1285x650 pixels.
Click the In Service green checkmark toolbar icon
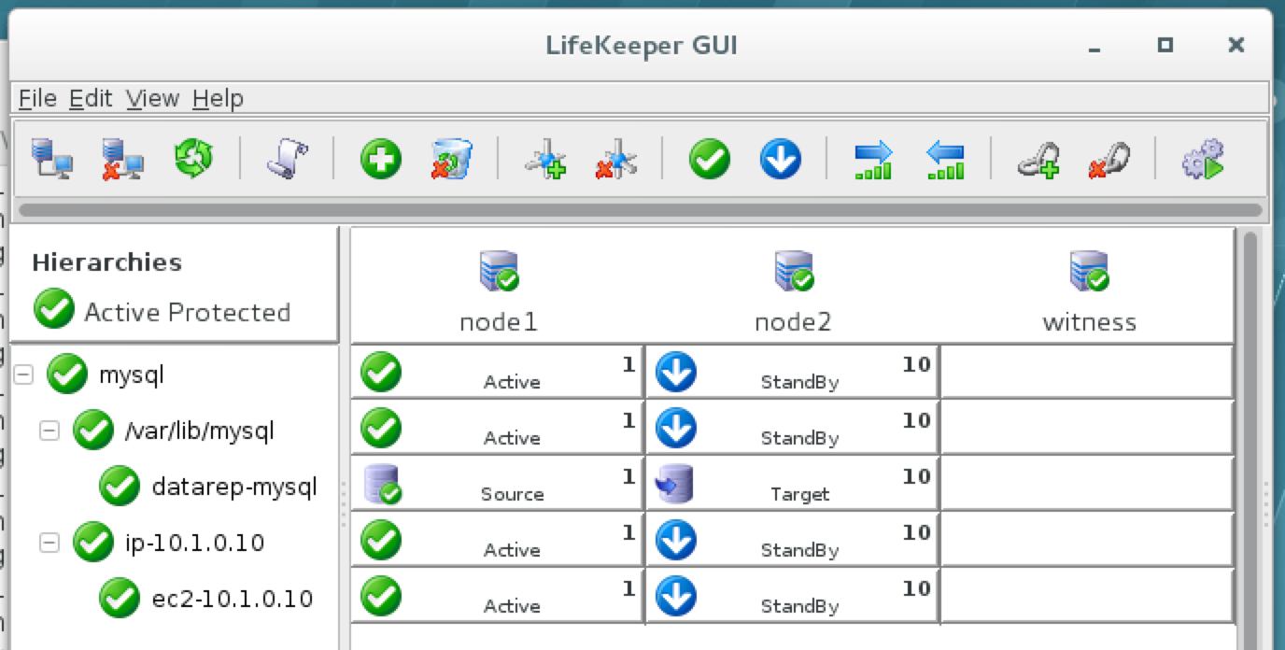tap(710, 159)
